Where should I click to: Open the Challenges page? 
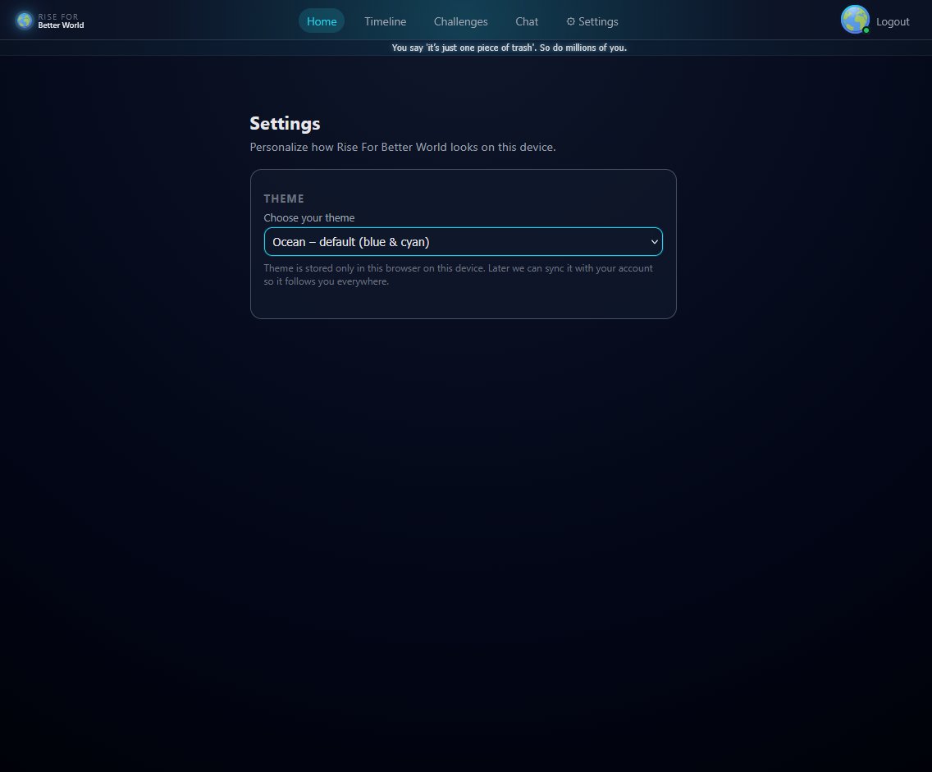point(460,21)
